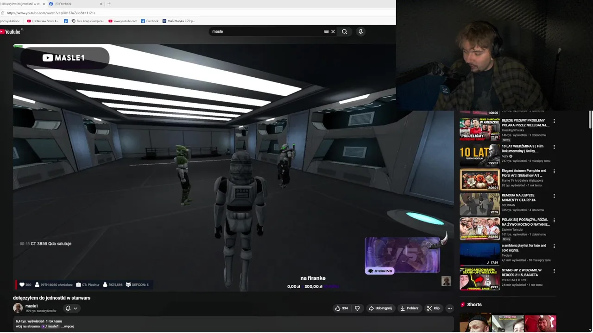This screenshot has height=333, width=593.
Task: Open the Facebook icon-only bookmark
Action: (66, 21)
